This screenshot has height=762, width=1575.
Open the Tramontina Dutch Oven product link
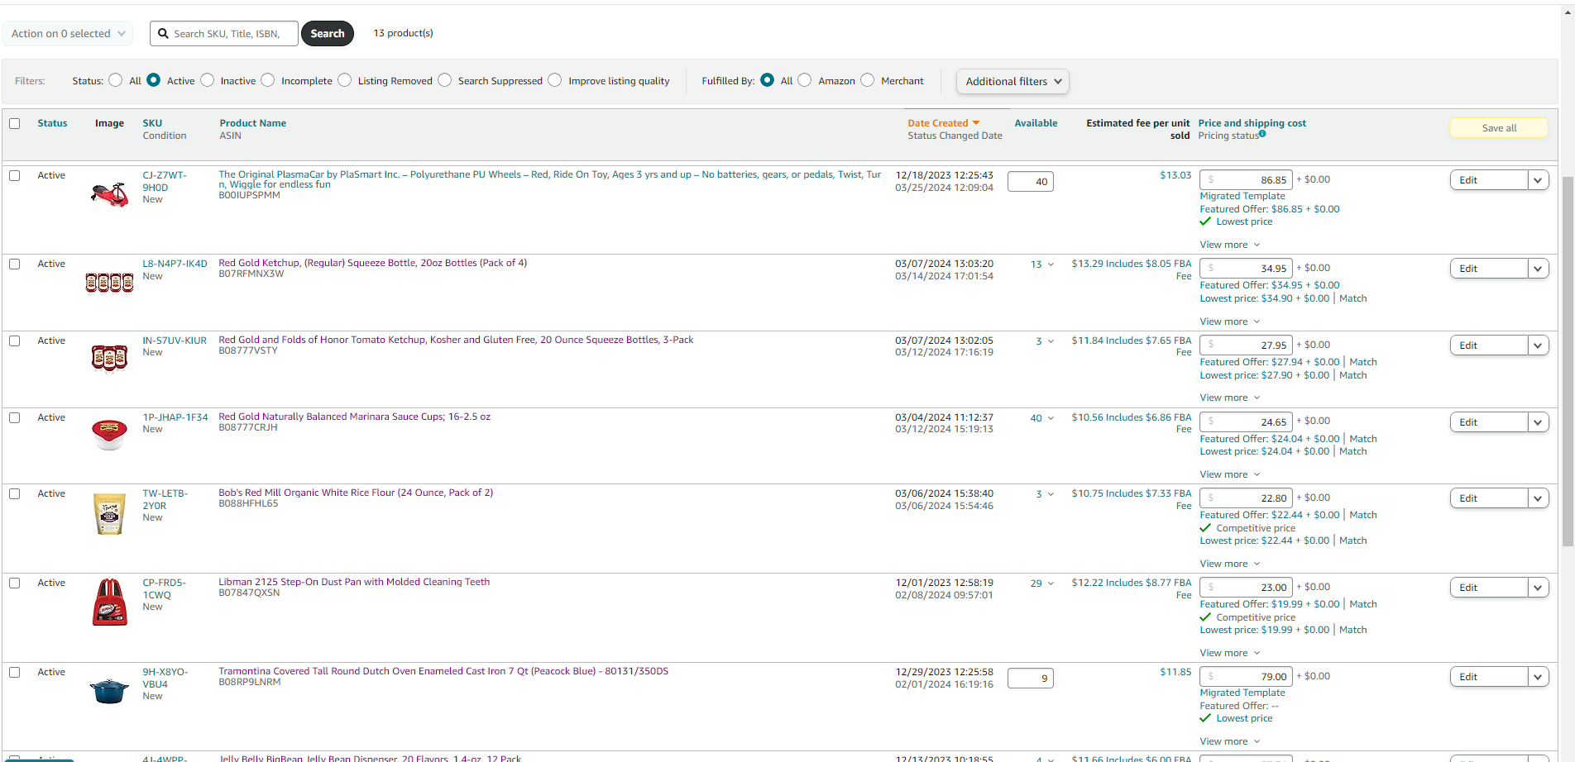pos(443,671)
